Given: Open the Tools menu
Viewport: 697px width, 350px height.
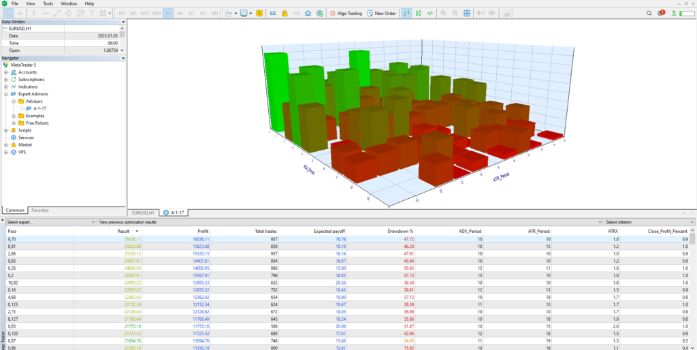Looking at the screenshot, I should pos(48,3).
